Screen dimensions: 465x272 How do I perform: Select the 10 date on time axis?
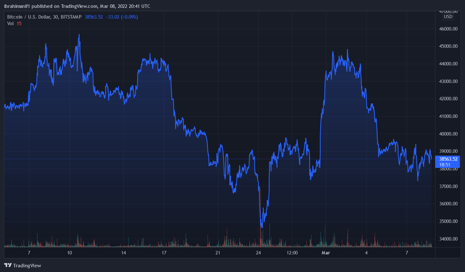[x=70, y=253]
